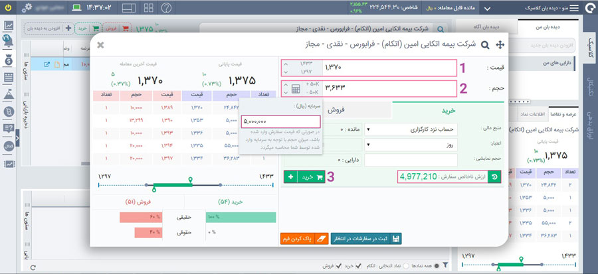
Task: Click refresh icon beside gross order value
Action: [x=494, y=177]
